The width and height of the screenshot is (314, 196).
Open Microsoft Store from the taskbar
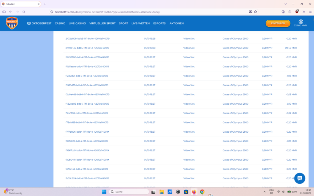186,192
